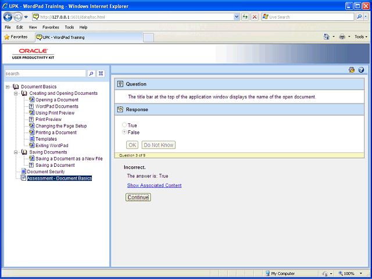Click the UPK Help question mark icon
The width and height of the screenshot is (372, 279).
[361, 70]
